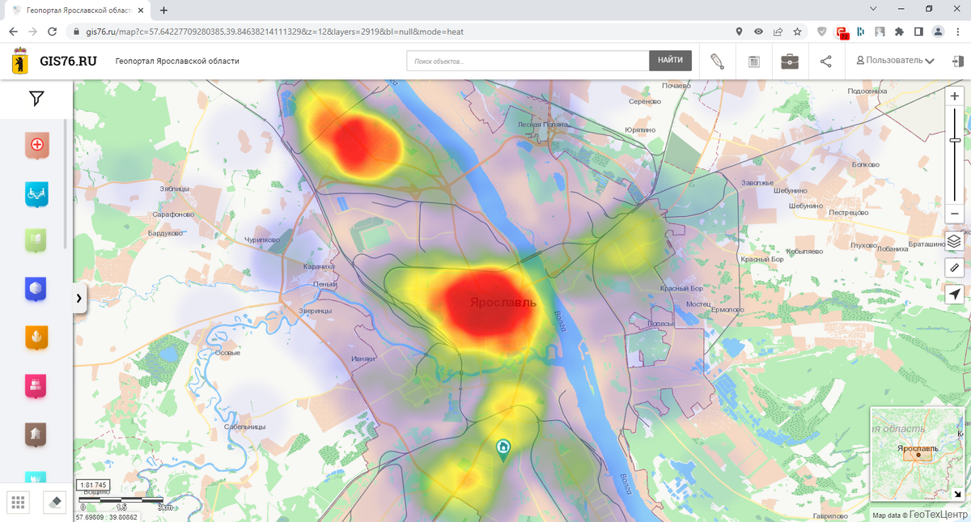Open the attribute table icon in header
971x522 pixels.
(754, 62)
